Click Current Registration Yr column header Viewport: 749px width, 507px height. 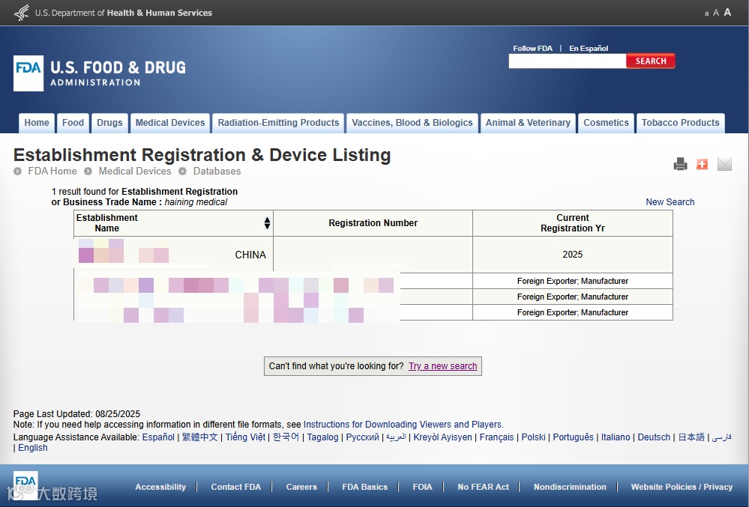tap(573, 222)
